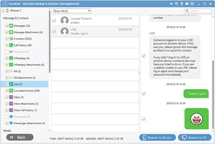Toggle the iPhone 7 checkbox
This screenshot has width=215, height=144.
point(3,11)
